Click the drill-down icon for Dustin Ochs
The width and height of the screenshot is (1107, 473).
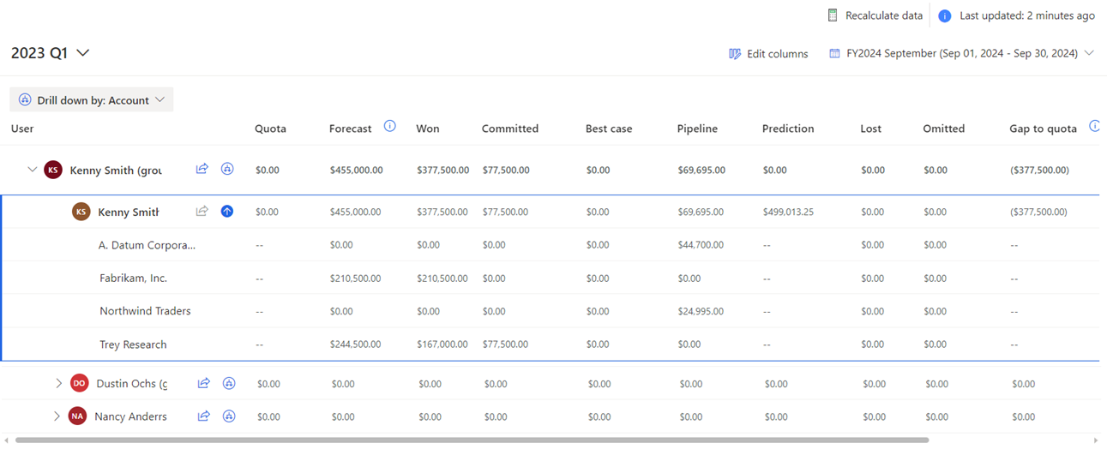click(x=229, y=384)
